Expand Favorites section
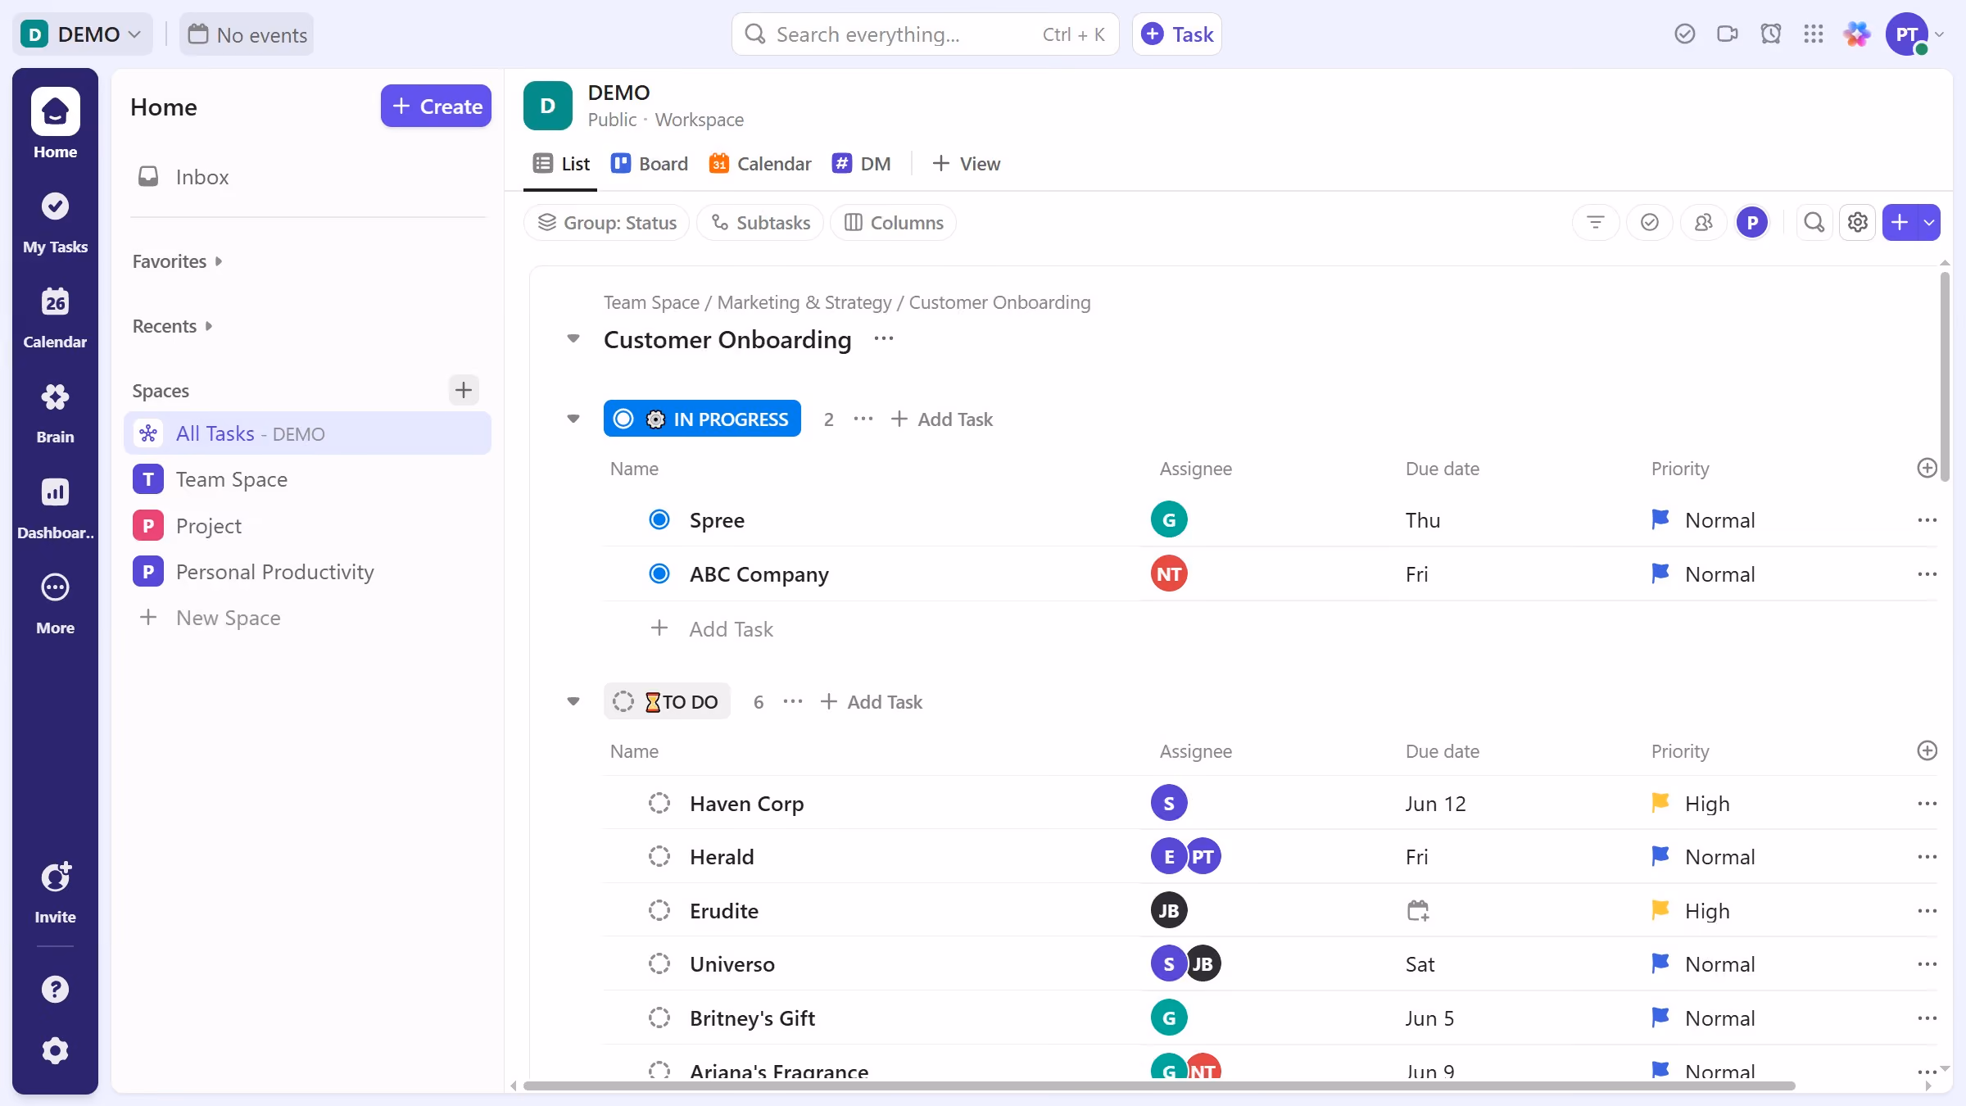Viewport: 1966px width, 1106px height. pyautogui.click(x=177, y=261)
